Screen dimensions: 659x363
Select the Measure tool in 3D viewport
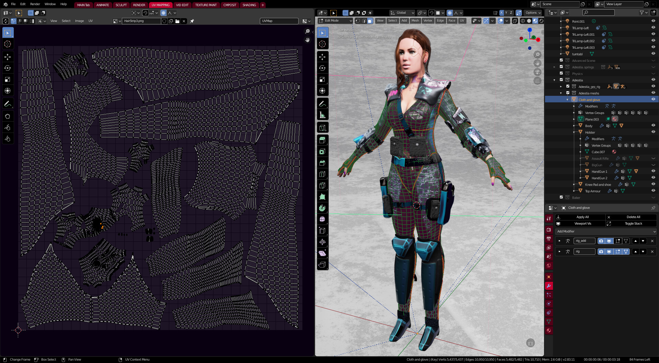322,115
